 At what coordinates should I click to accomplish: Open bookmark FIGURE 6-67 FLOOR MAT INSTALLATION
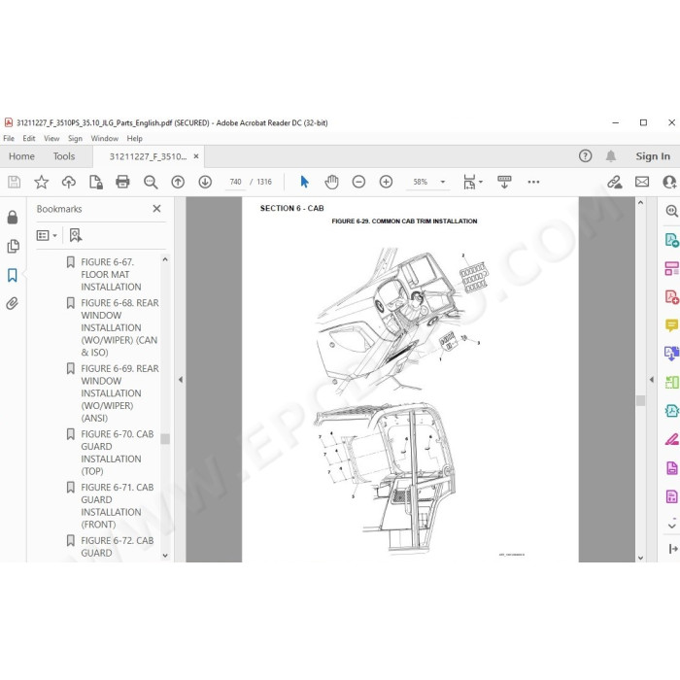[111, 275]
